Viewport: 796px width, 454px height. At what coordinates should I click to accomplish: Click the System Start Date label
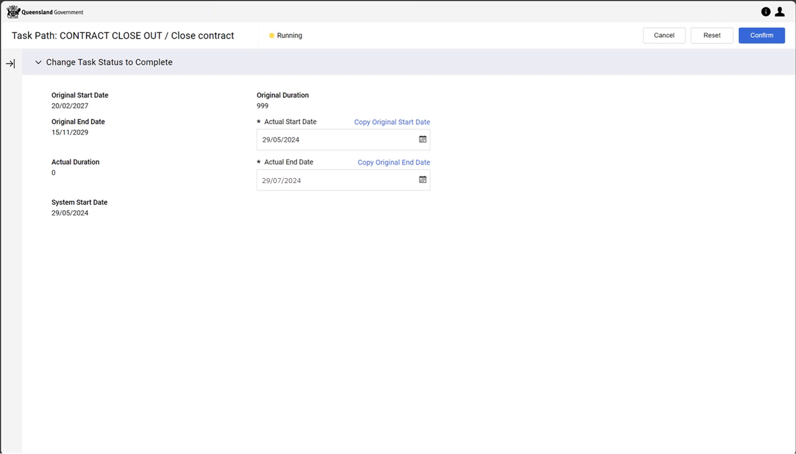80,202
